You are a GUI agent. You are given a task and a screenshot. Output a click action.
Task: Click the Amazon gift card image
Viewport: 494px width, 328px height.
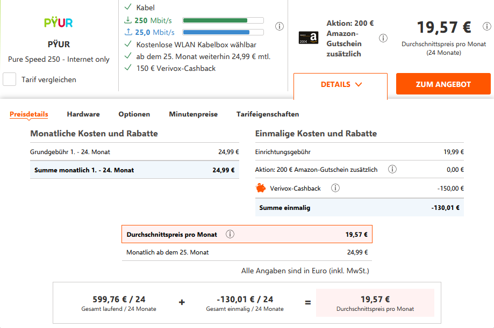point(309,38)
